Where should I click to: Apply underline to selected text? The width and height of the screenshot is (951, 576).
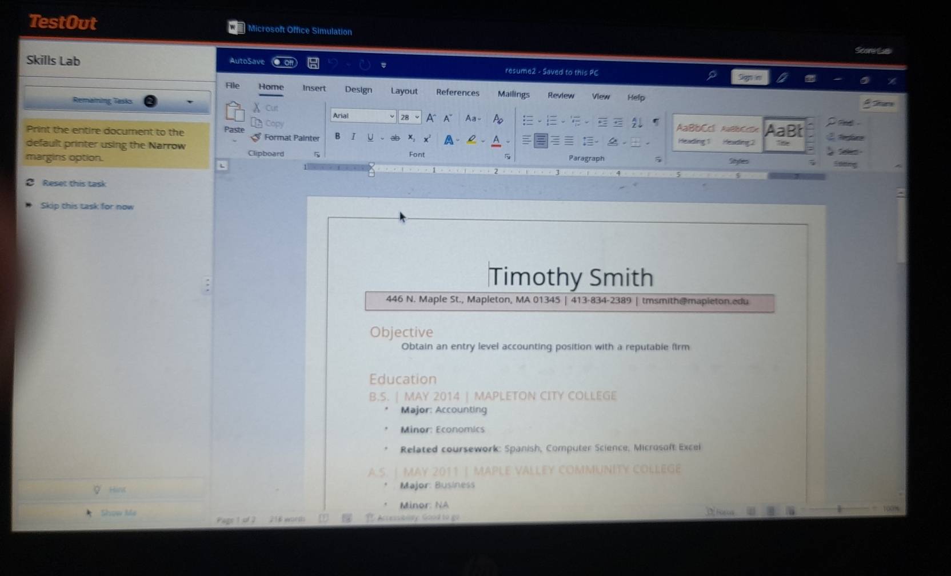point(370,138)
